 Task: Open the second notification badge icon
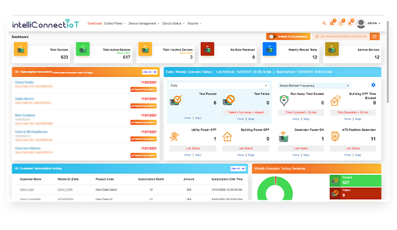pyautogui.click(x=342, y=22)
